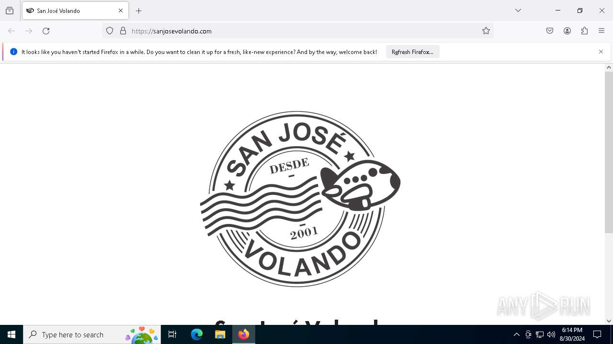Dismiss the Firefox refresh notification bar
This screenshot has width=613, height=344.
601,52
